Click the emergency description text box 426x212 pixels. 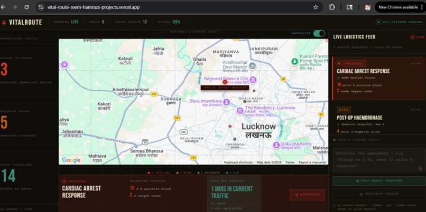379,160
